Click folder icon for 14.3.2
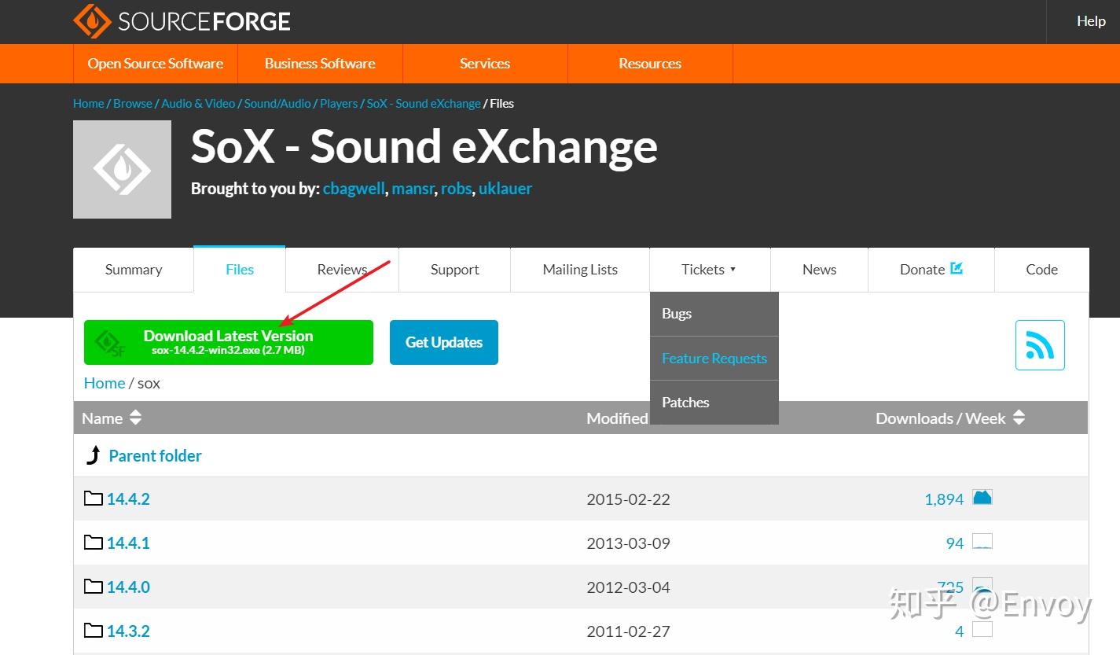1120x655 pixels. tap(94, 630)
